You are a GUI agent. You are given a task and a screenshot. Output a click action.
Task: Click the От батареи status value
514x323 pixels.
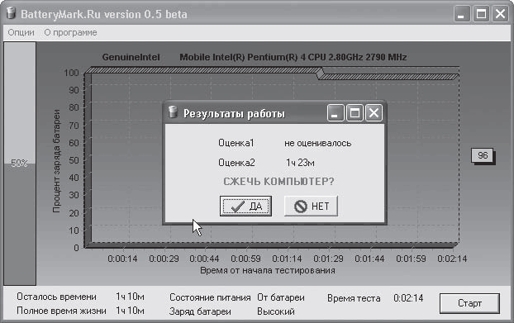(281, 297)
